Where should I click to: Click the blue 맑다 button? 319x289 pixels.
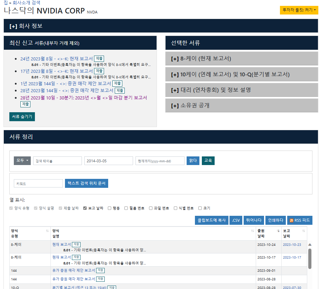click(x=193, y=161)
